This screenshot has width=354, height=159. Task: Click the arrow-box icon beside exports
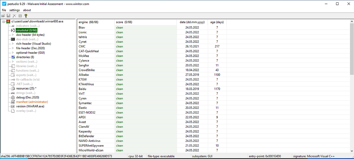pos(13,75)
